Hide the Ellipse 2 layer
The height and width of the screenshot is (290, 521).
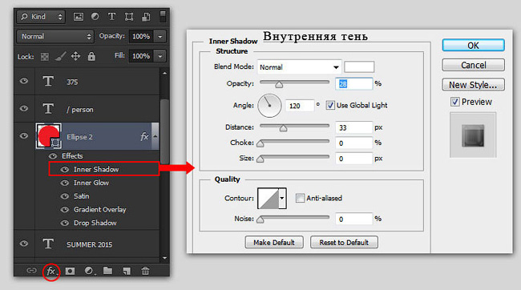24,136
